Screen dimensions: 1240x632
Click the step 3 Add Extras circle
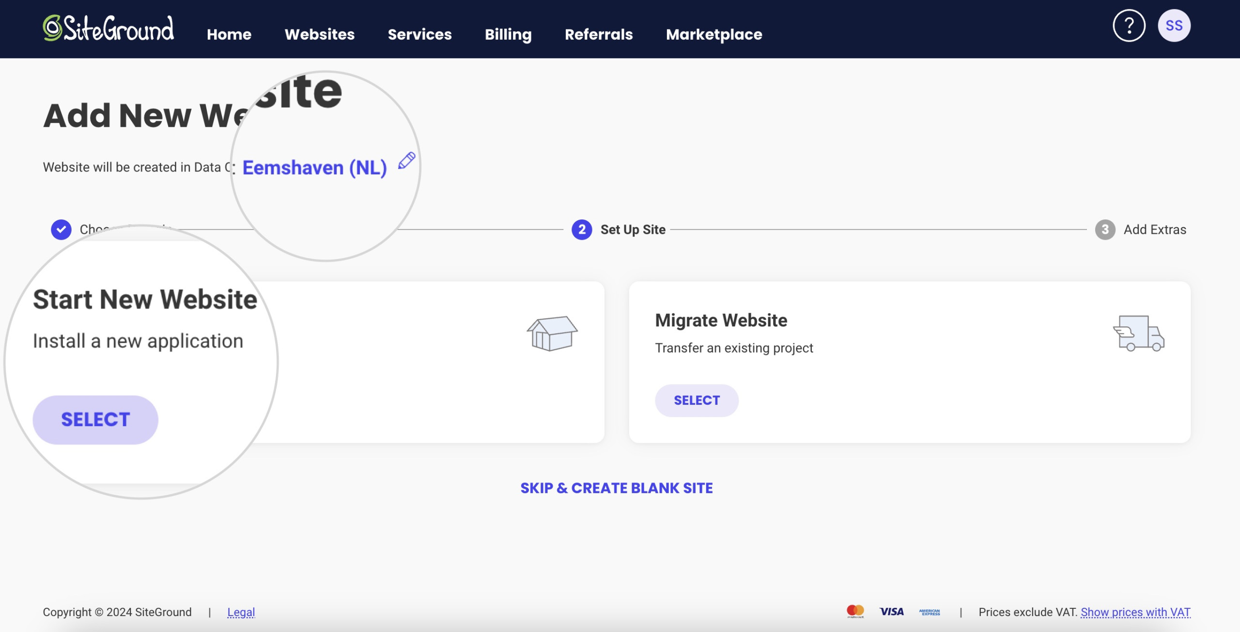click(x=1105, y=230)
